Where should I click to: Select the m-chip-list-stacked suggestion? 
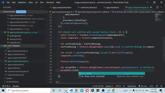click(112, 76)
